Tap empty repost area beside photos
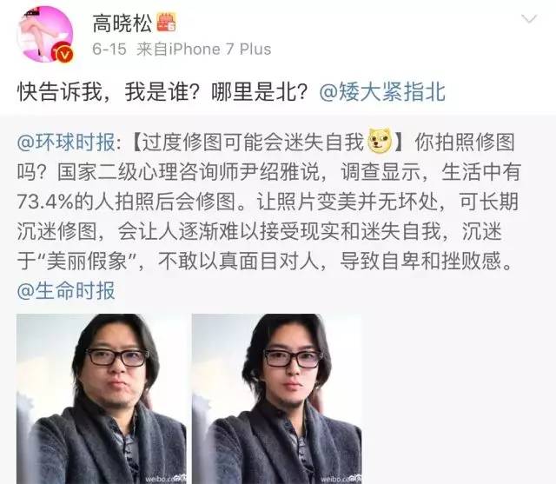Screen dimensions: 556x484 458,397
